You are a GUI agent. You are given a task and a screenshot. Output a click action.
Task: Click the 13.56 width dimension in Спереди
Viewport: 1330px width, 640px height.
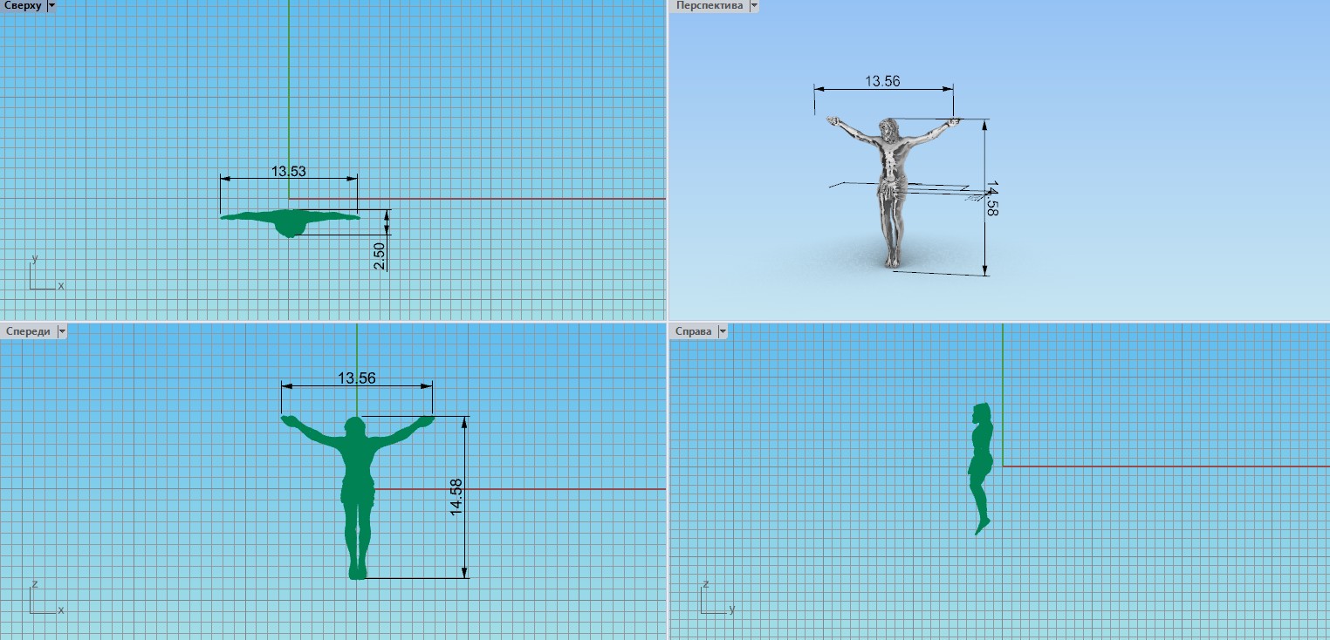coord(356,378)
